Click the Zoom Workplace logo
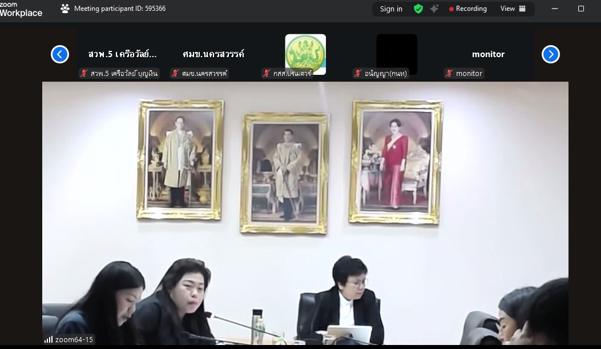Viewport: 601px width, 349px height. (21, 9)
